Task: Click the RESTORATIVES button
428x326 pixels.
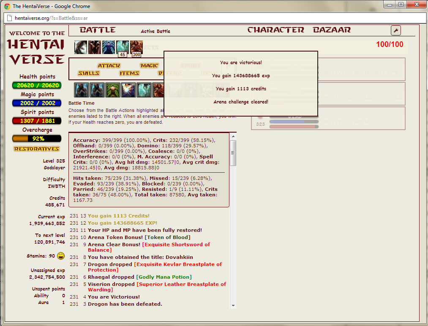Action: (37, 149)
